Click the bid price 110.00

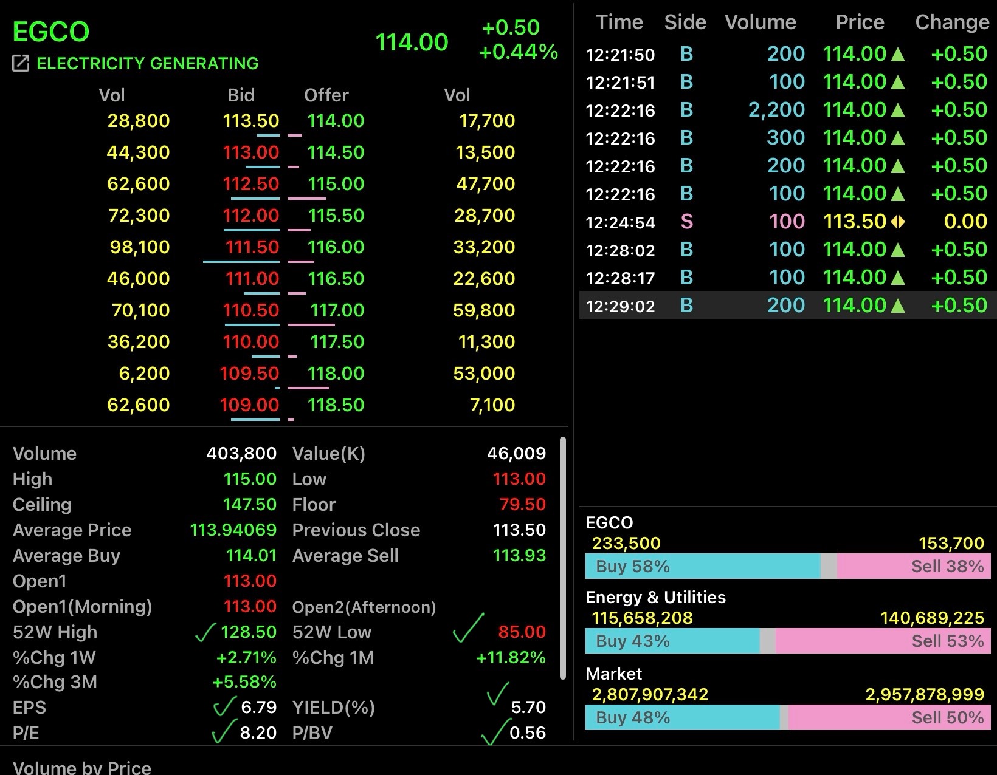click(251, 342)
